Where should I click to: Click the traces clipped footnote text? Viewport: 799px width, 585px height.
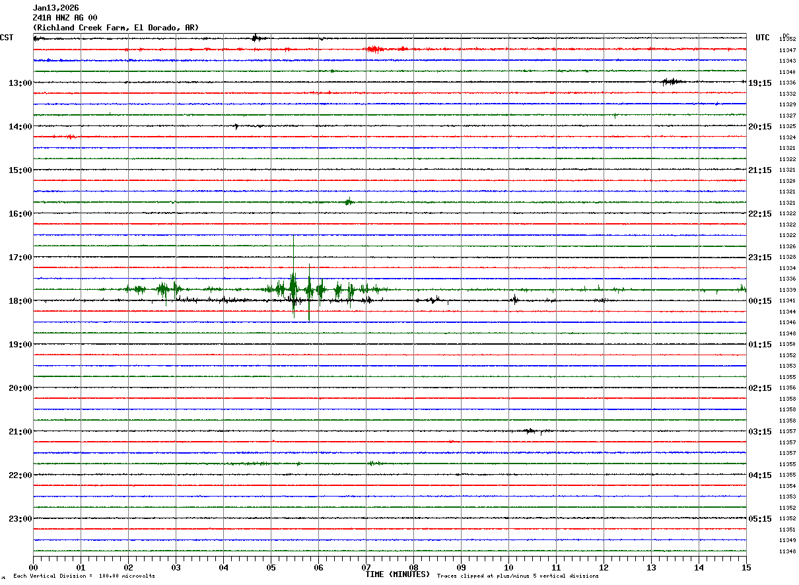click(x=518, y=576)
